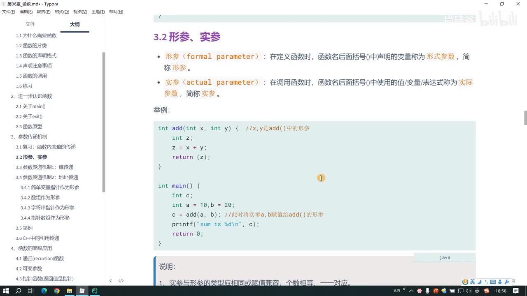
Task: Go to outline item 2.3 函数原型
Action: click(x=29, y=127)
